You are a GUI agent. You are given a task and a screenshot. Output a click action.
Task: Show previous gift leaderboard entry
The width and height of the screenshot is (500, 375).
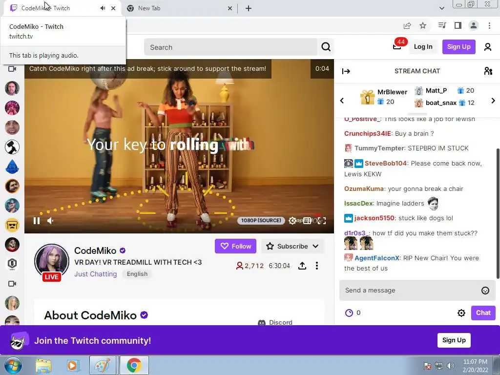click(x=342, y=101)
